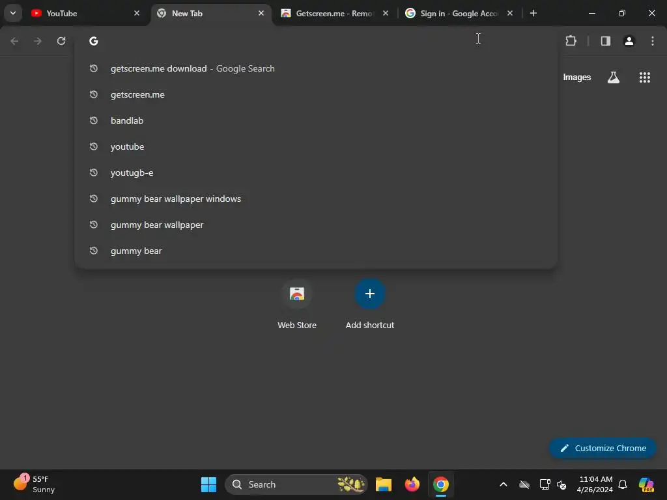Reload the current page
This screenshot has height=500, width=667.
coord(61,41)
